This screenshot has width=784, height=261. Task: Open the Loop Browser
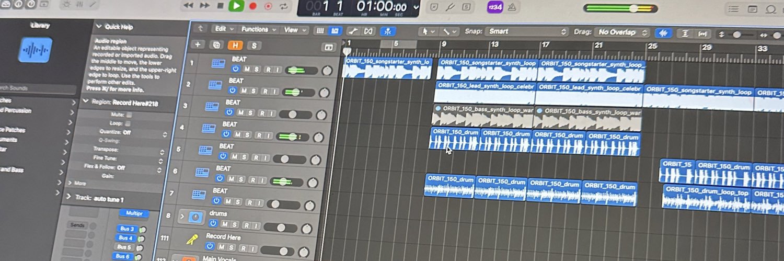tap(770, 9)
